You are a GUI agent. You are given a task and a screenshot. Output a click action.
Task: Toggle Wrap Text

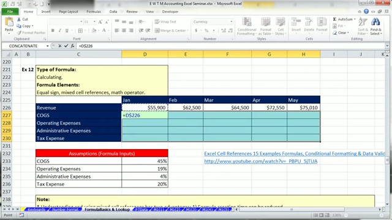click(165, 22)
